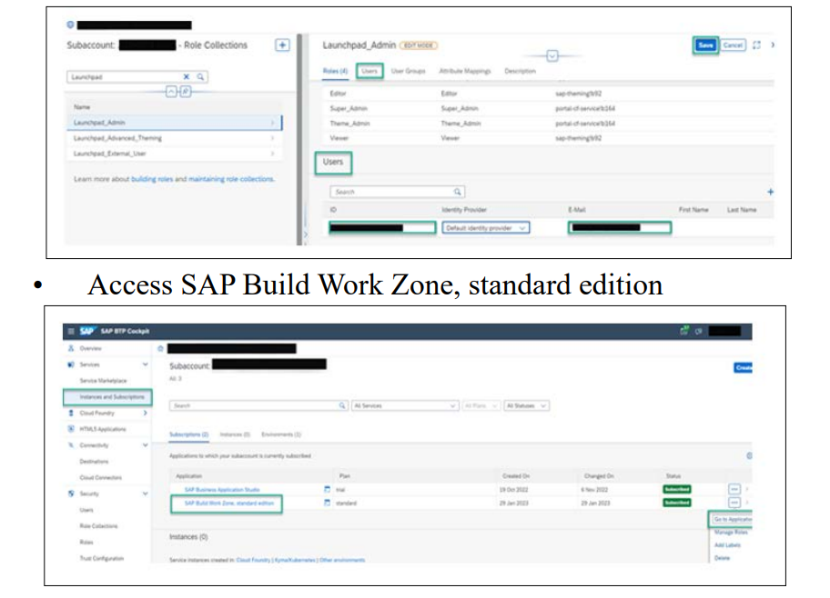
Task: Click the Services icon in the sidebar
Action: click(x=71, y=364)
